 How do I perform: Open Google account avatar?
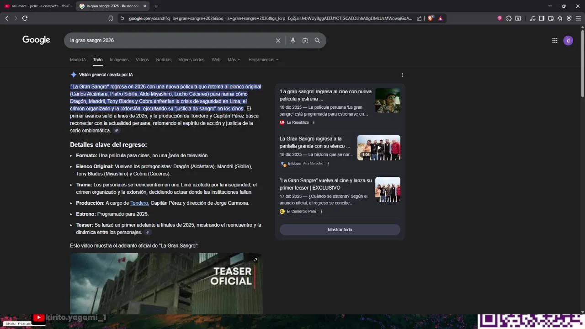tap(568, 40)
